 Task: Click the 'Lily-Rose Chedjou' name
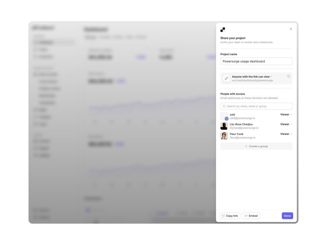click(241, 124)
